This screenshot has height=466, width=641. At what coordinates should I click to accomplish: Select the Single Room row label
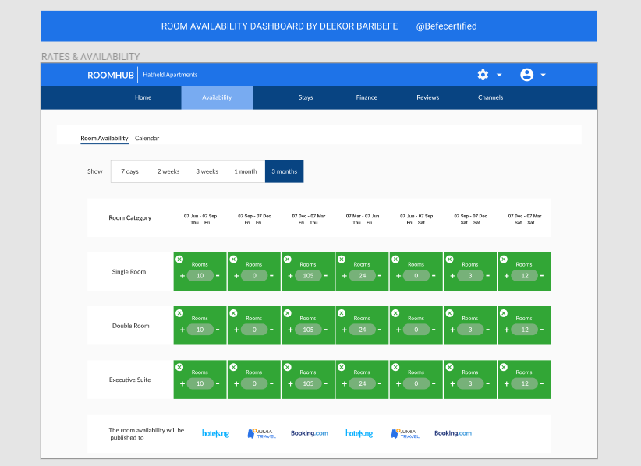pos(129,272)
